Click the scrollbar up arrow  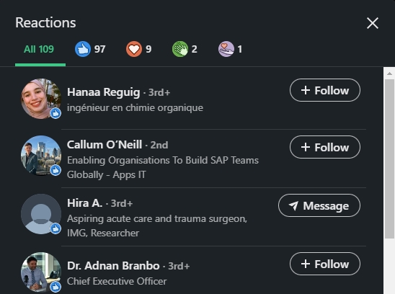click(x=389, y=73)
